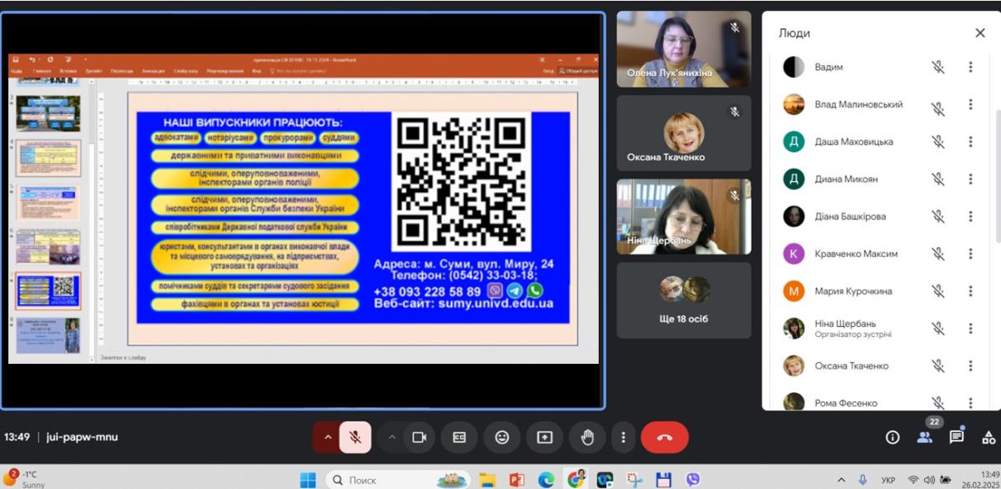Open Viber from the taskbar
The image size is (1001, 489).
tap(693, 480)
